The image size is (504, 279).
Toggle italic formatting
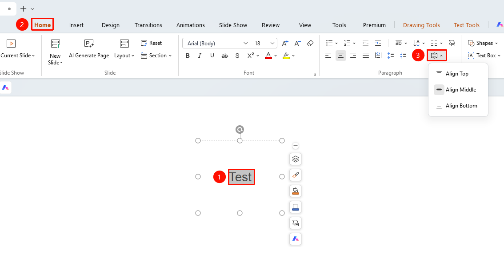click(200, 56)
